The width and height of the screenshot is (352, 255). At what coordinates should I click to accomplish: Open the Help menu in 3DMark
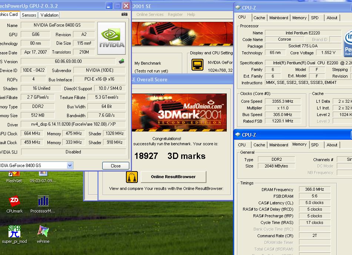(x=191, y=14)
